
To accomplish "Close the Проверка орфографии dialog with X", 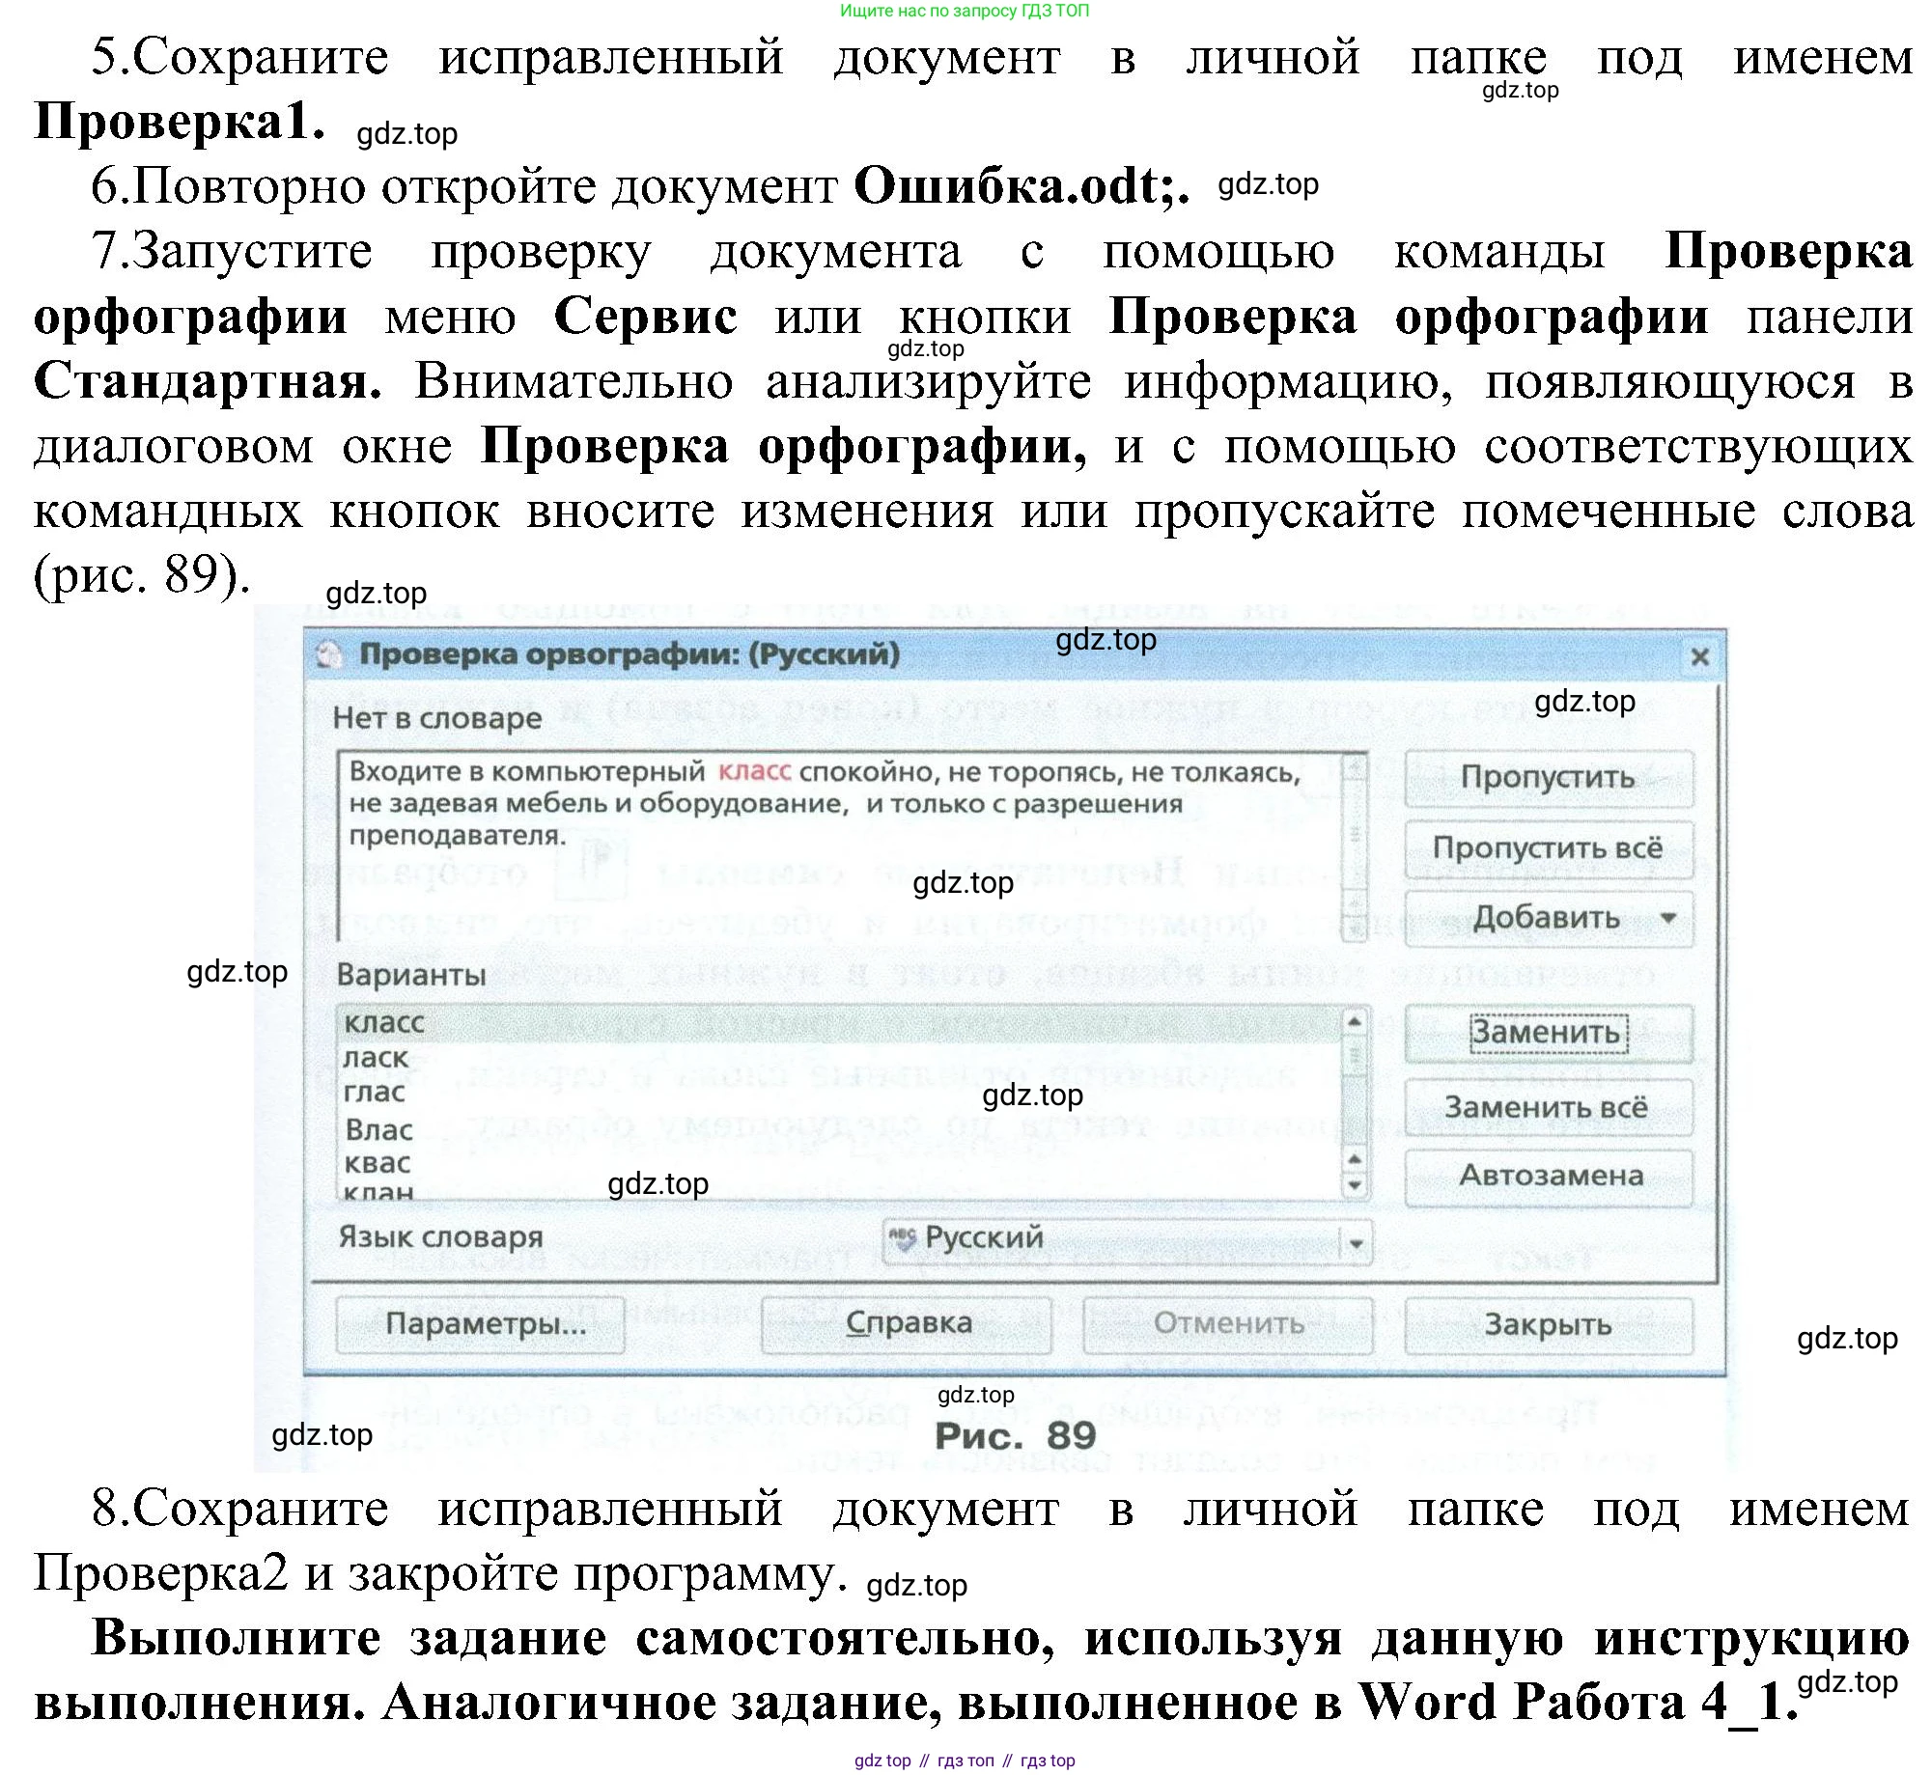I will (x=1699, y=657).
